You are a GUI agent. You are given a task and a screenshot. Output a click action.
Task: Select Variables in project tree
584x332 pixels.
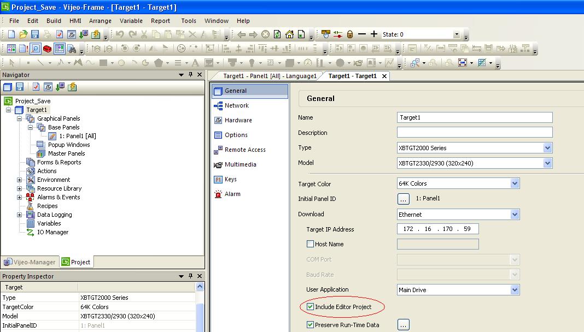49,223
